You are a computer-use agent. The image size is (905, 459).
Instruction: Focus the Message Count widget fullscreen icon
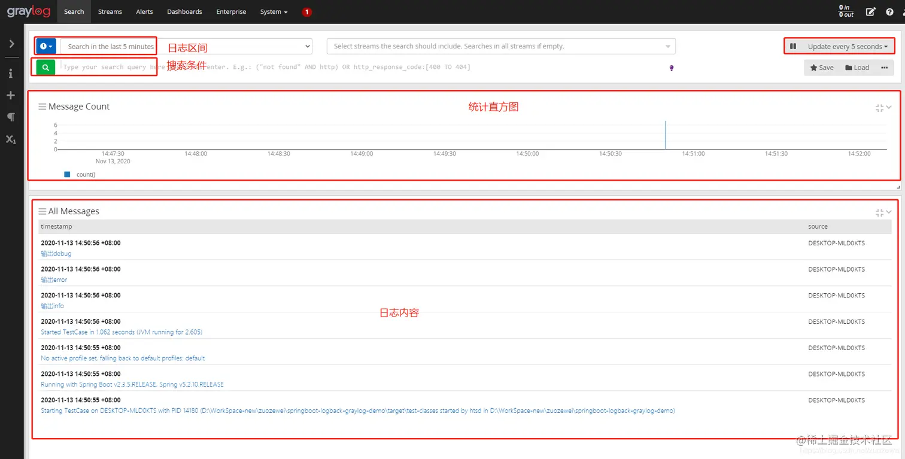pyautogui.click(x=879, y=108)
